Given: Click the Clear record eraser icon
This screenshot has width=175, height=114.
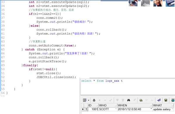Looking at the screenshot, I should pos(134,100).
